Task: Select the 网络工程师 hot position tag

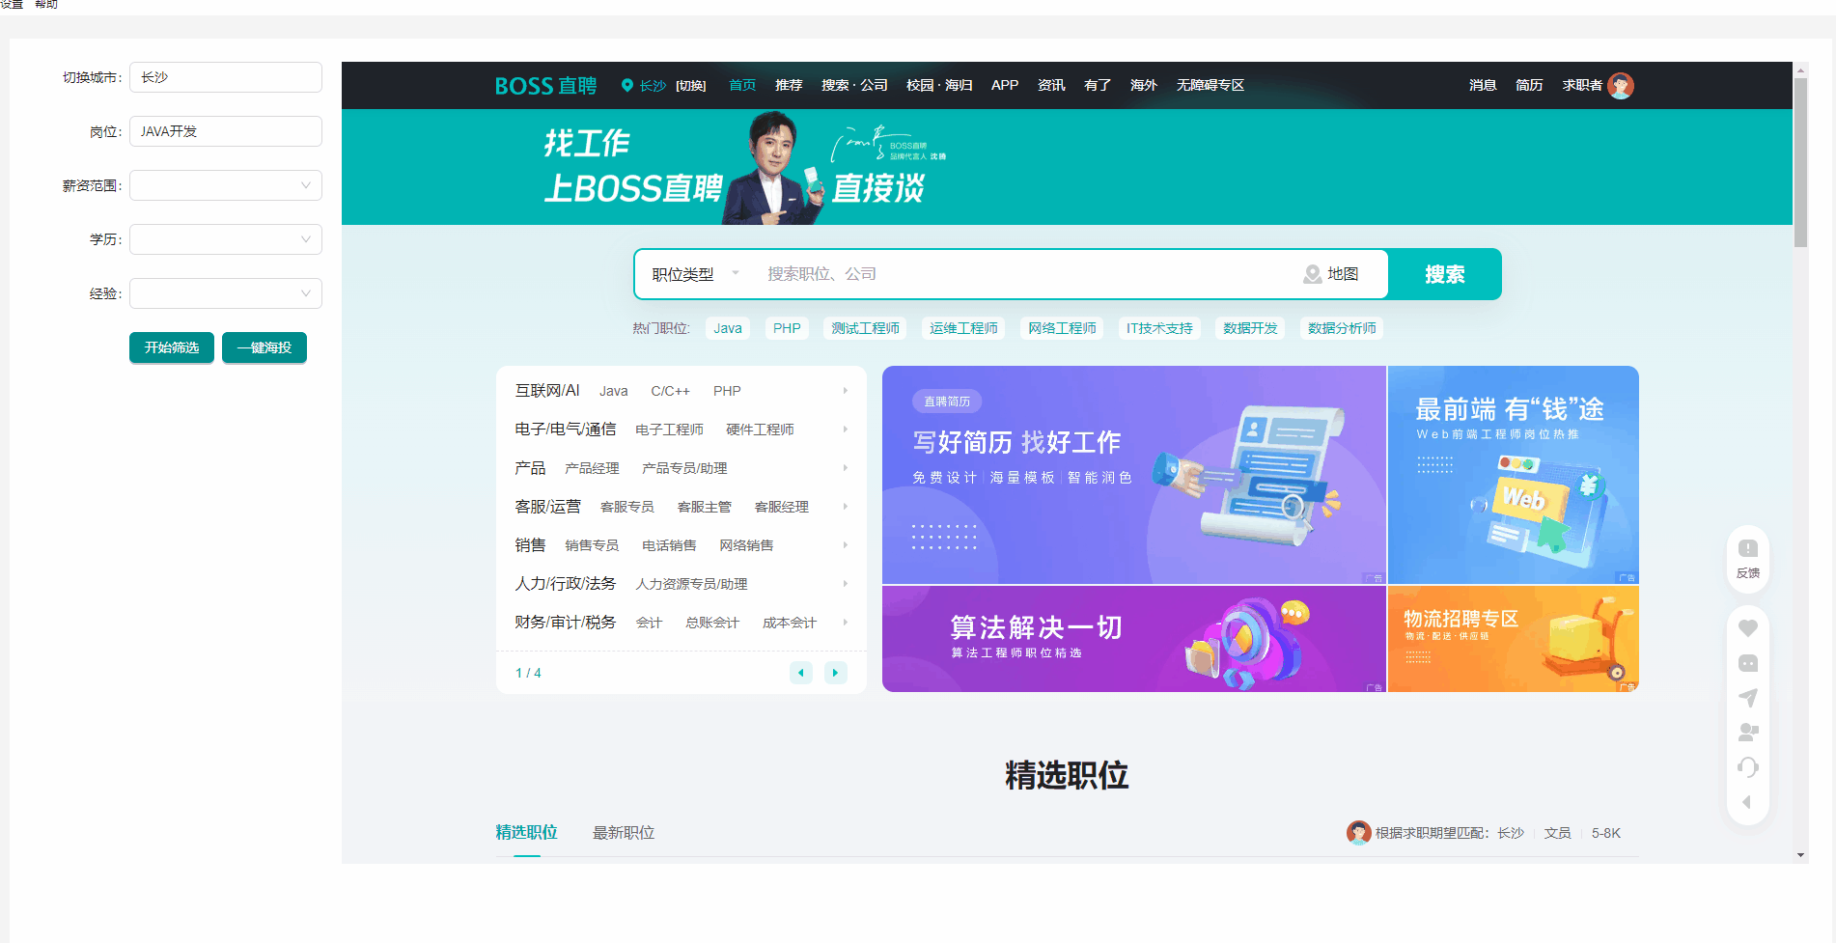Action: tap(1063, 328)
